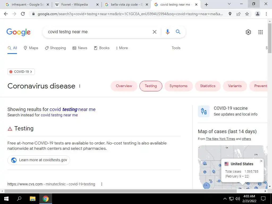Screen dimensions: 272x204
Task: Select the All results tab
Action: pos(12,48)
